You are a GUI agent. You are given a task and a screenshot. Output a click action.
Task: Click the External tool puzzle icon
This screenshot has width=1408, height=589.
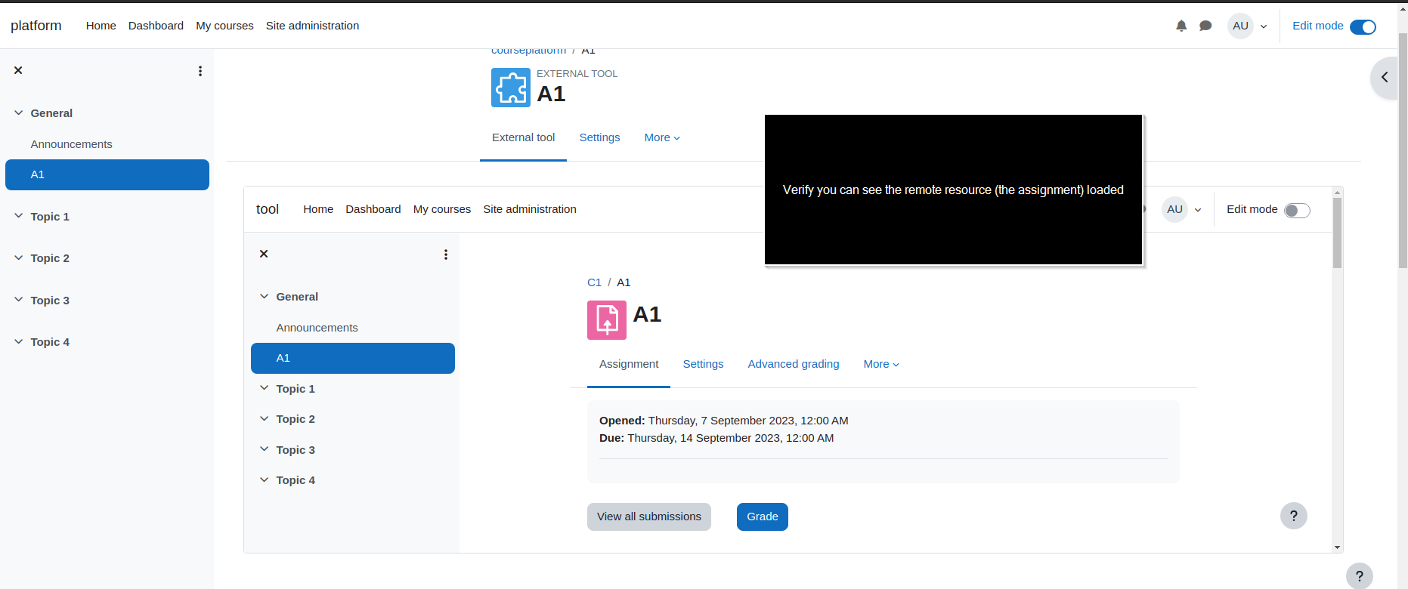(x=511, y=88)
